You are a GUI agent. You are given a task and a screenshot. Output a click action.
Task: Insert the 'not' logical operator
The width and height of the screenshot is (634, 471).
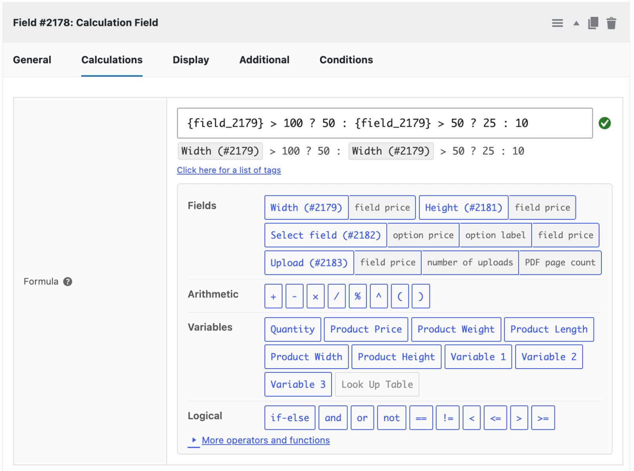392,418
